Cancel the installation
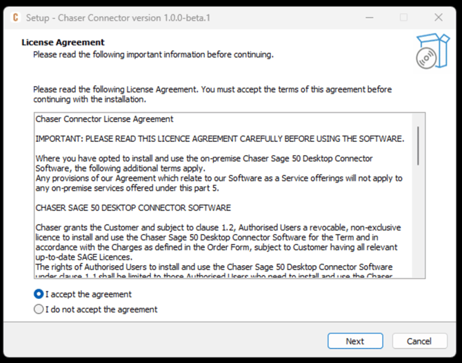This screenshot has height=363, width=462. point(419,341)
